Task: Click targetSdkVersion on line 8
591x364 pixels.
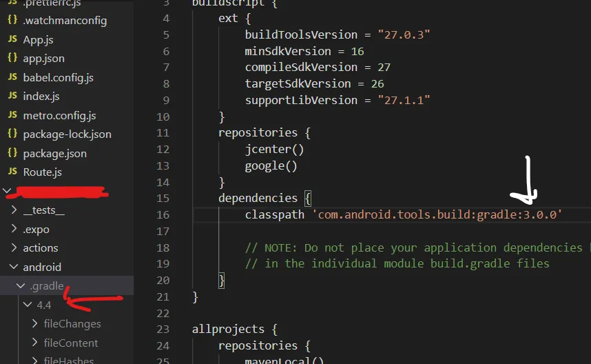Action: [x=298, y=83]
